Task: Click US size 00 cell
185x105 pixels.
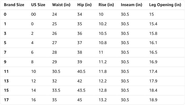Action: (x=34, y=14)
